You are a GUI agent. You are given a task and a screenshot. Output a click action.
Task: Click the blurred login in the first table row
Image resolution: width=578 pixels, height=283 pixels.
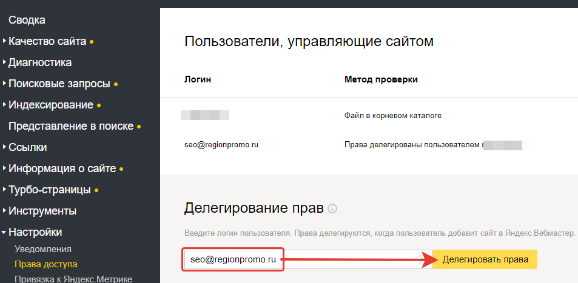click(205, 115)
